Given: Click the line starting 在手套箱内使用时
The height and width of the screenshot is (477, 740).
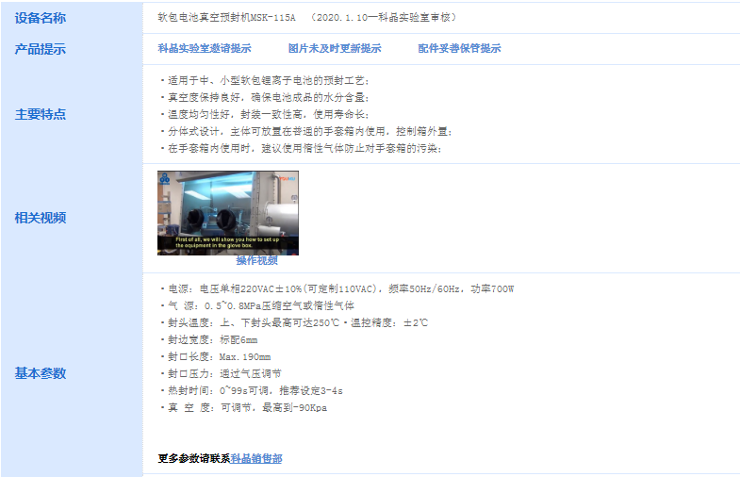Looking at the screenshot, I should click(301, 149).
